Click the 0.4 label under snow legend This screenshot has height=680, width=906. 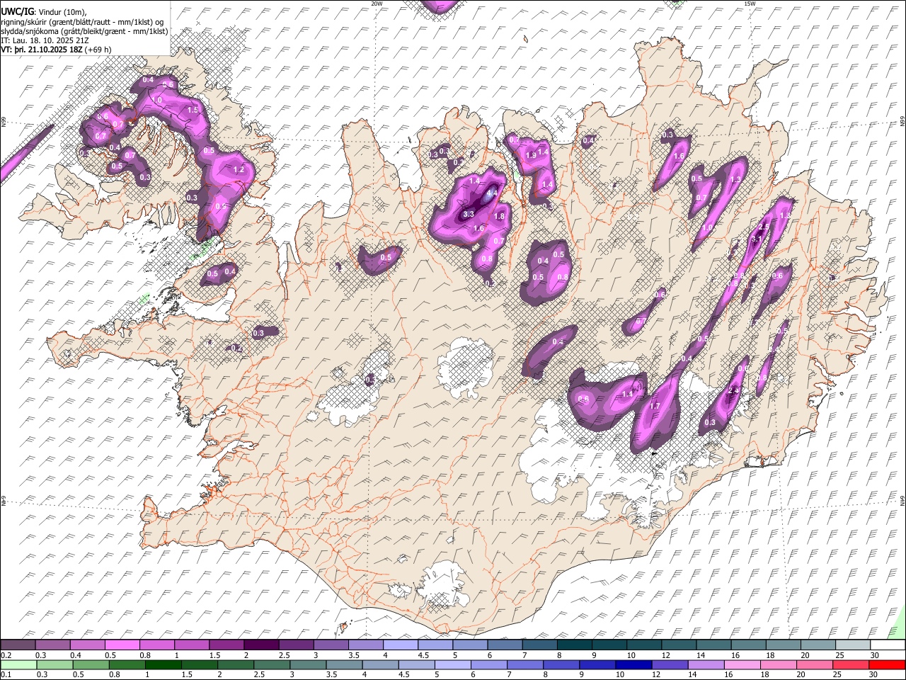point(75,655)
